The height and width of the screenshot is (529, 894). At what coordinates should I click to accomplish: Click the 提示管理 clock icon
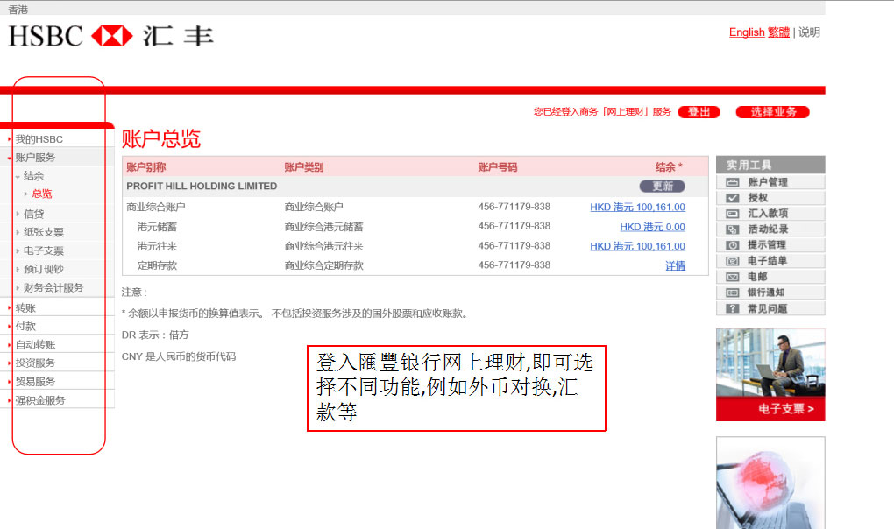pos(733,245)
